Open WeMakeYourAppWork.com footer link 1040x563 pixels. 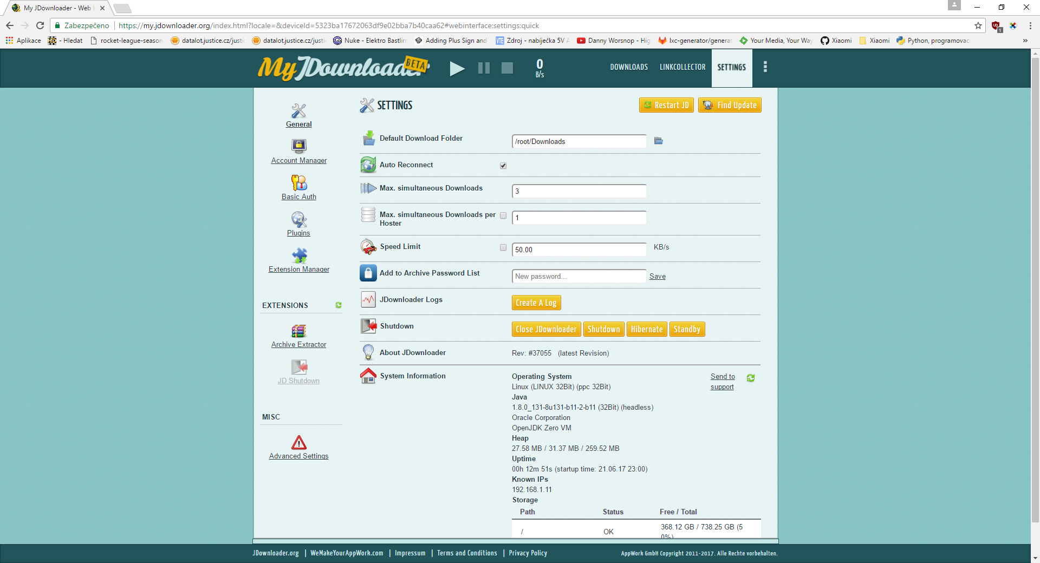pos(347,553)
